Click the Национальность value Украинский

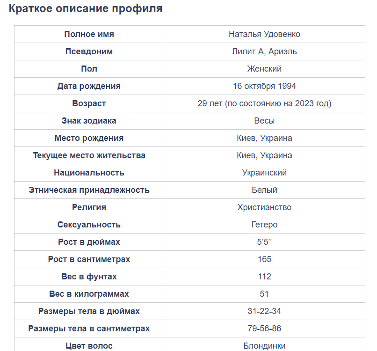[x=264, y=173]
